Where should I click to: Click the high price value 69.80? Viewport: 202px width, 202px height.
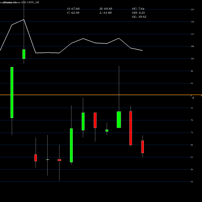108,9
